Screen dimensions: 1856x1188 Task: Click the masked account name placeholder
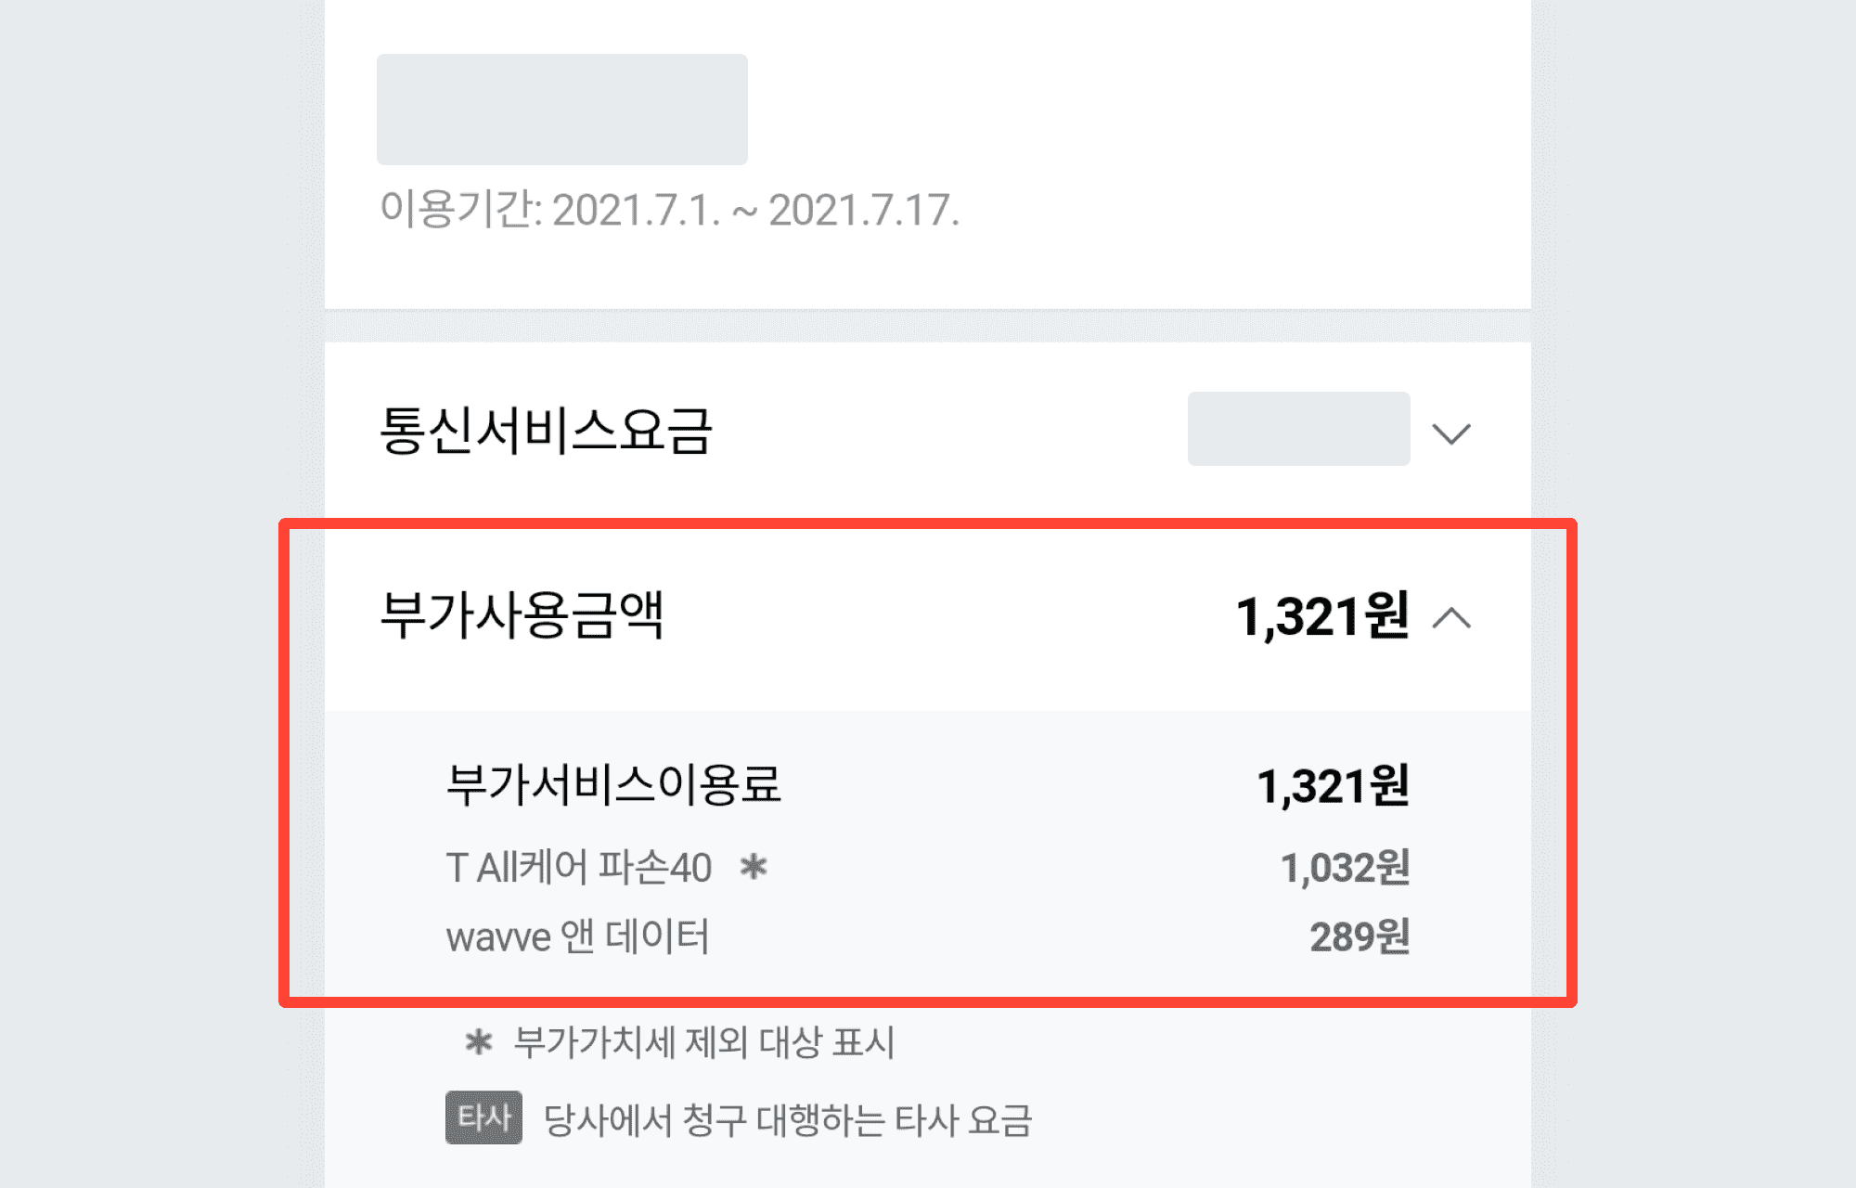pos(561,109)
